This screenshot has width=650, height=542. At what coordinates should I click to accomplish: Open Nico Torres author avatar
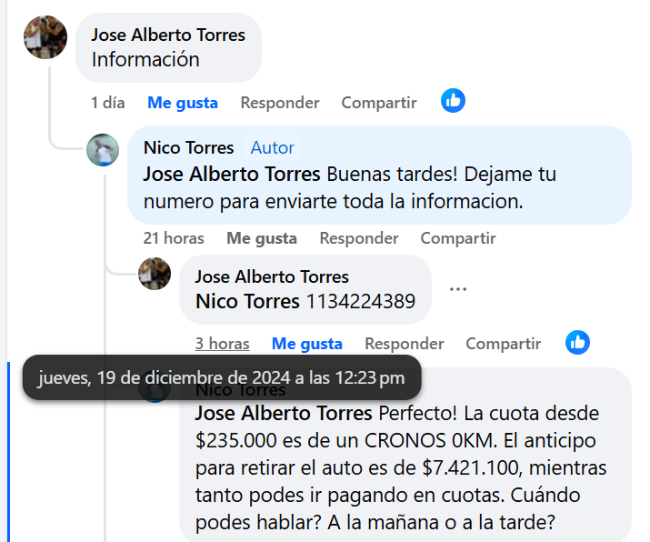coord(103,150)
